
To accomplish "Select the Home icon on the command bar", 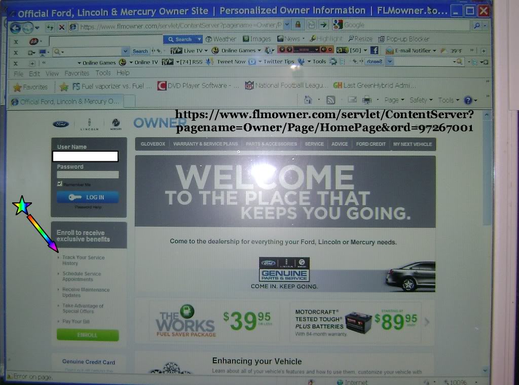I will click(x=308, y=100).
